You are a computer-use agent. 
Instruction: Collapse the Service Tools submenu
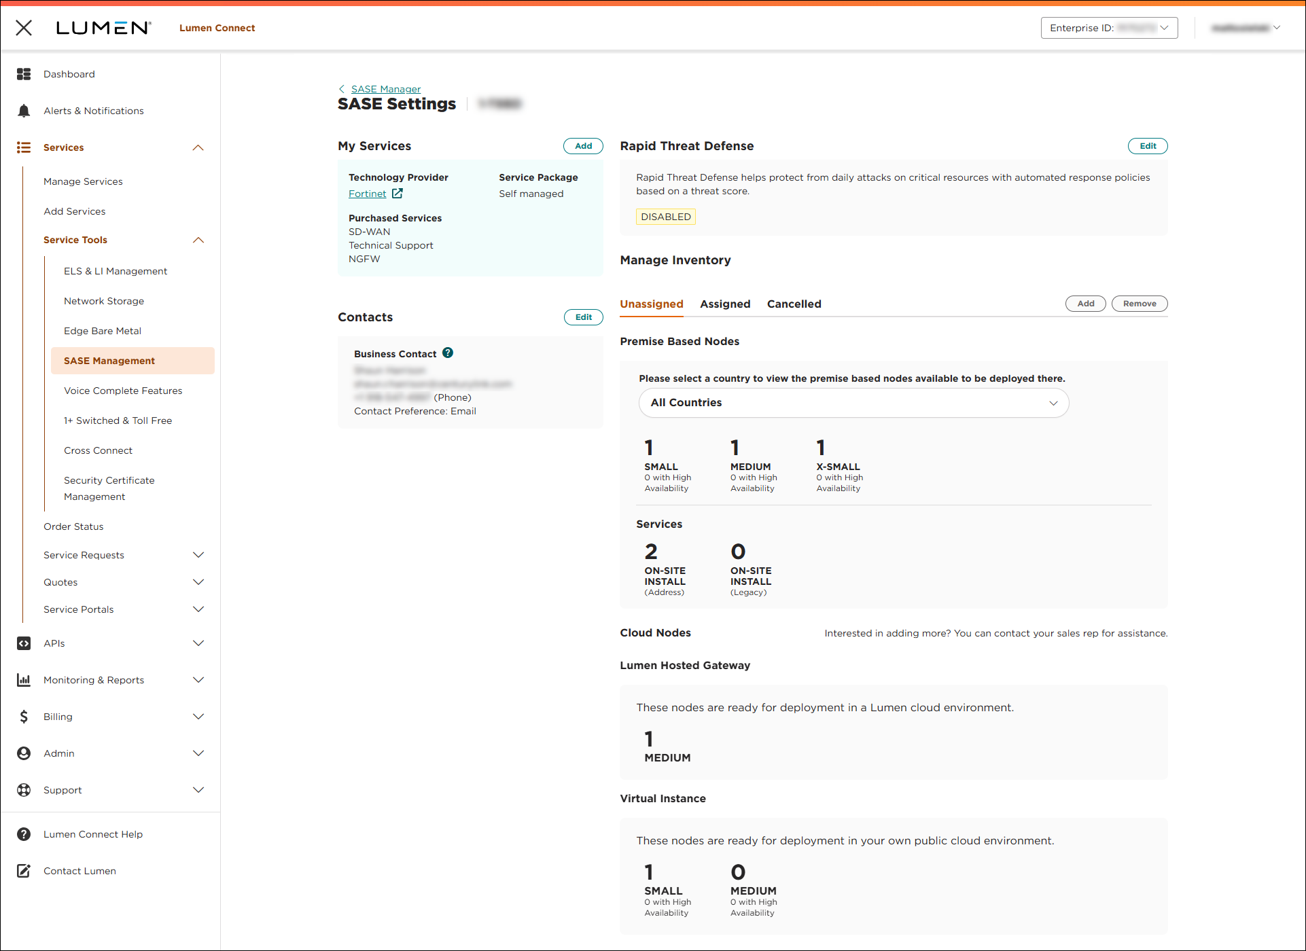[198, 240]
